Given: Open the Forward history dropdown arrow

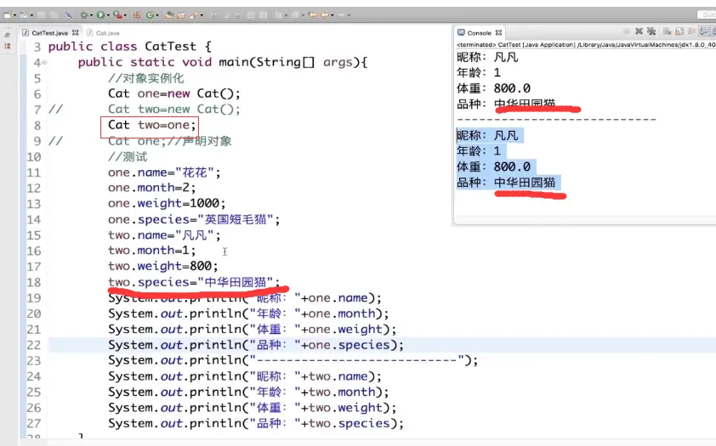Looking at the screenshot, I should 332,15.
